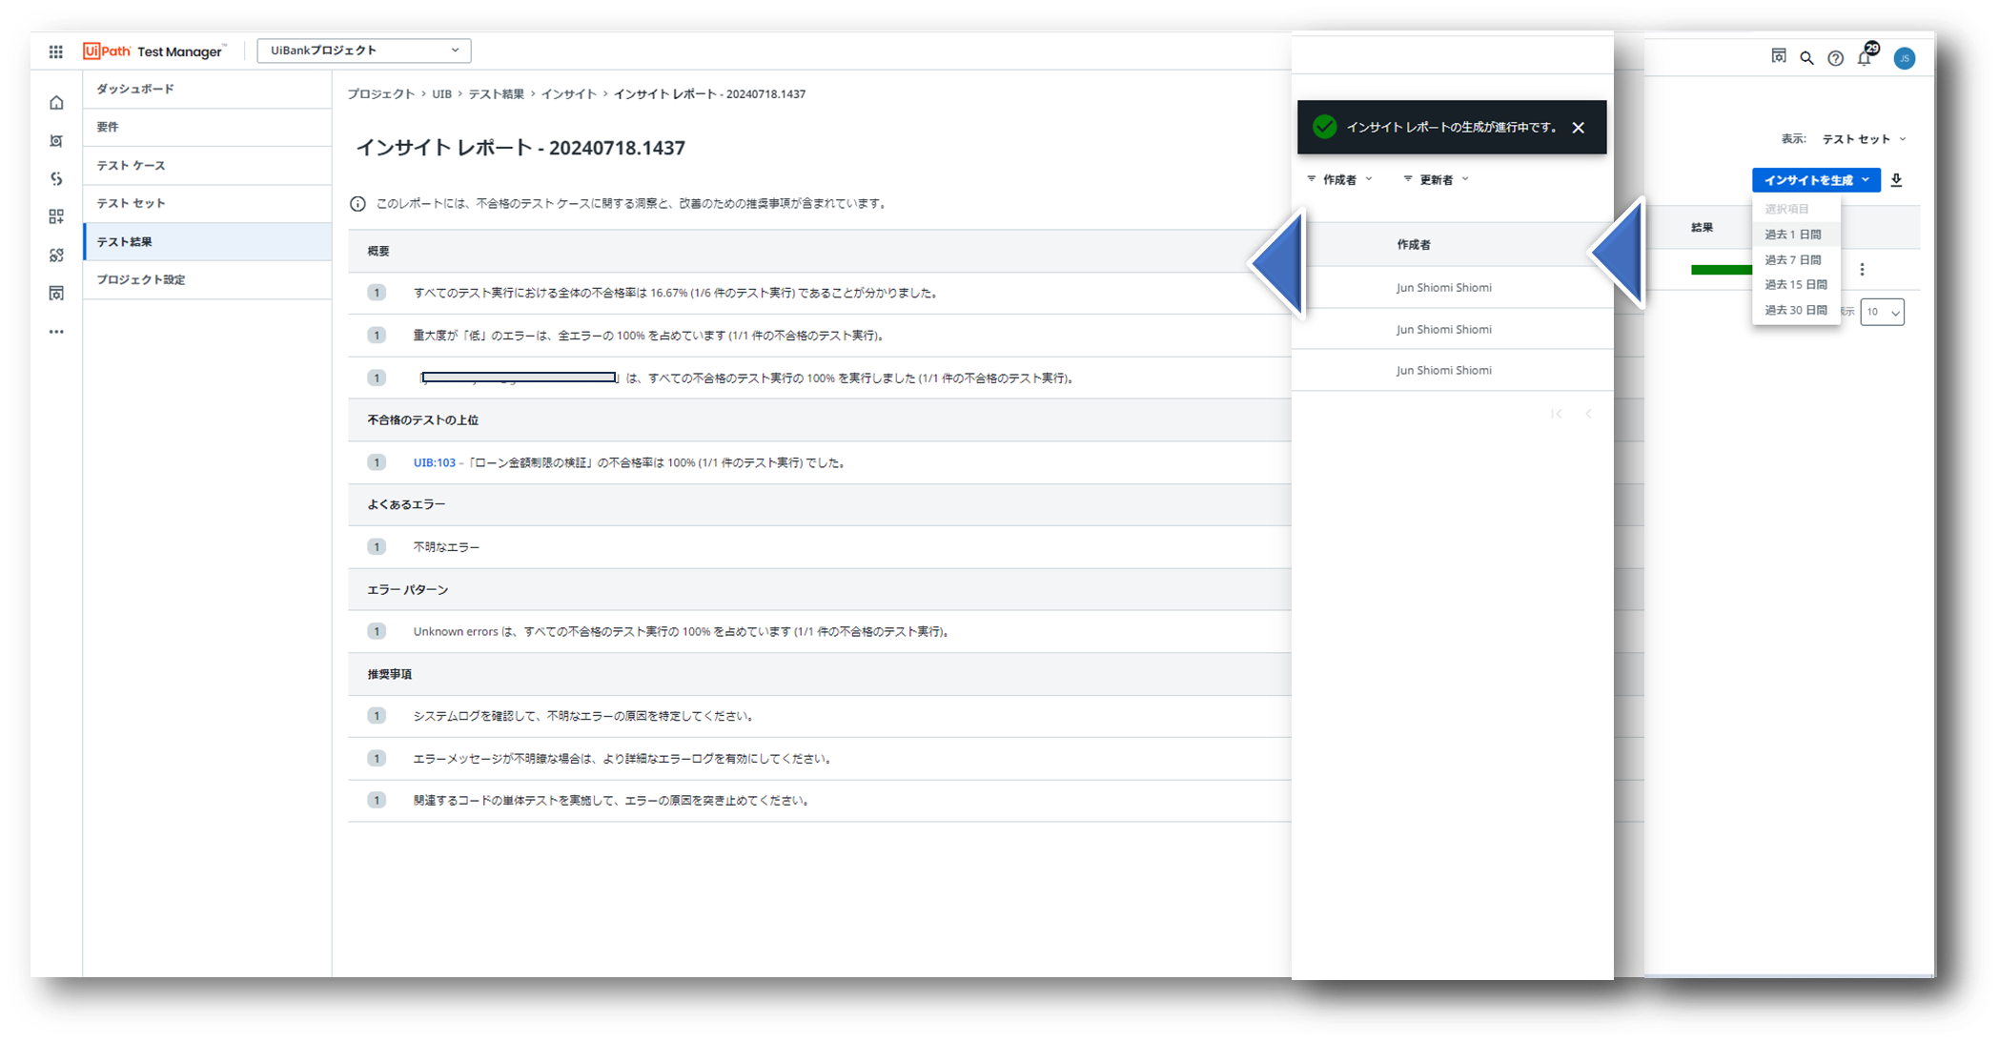The image size is (1999, 1042).
Task: Click the home icon in left sidebar
Action: (56, 103)
